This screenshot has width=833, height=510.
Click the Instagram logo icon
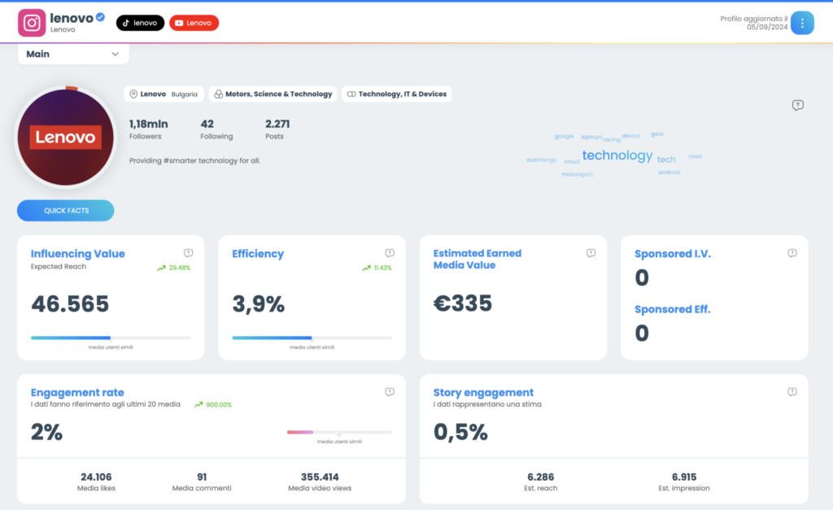(32, 23)
